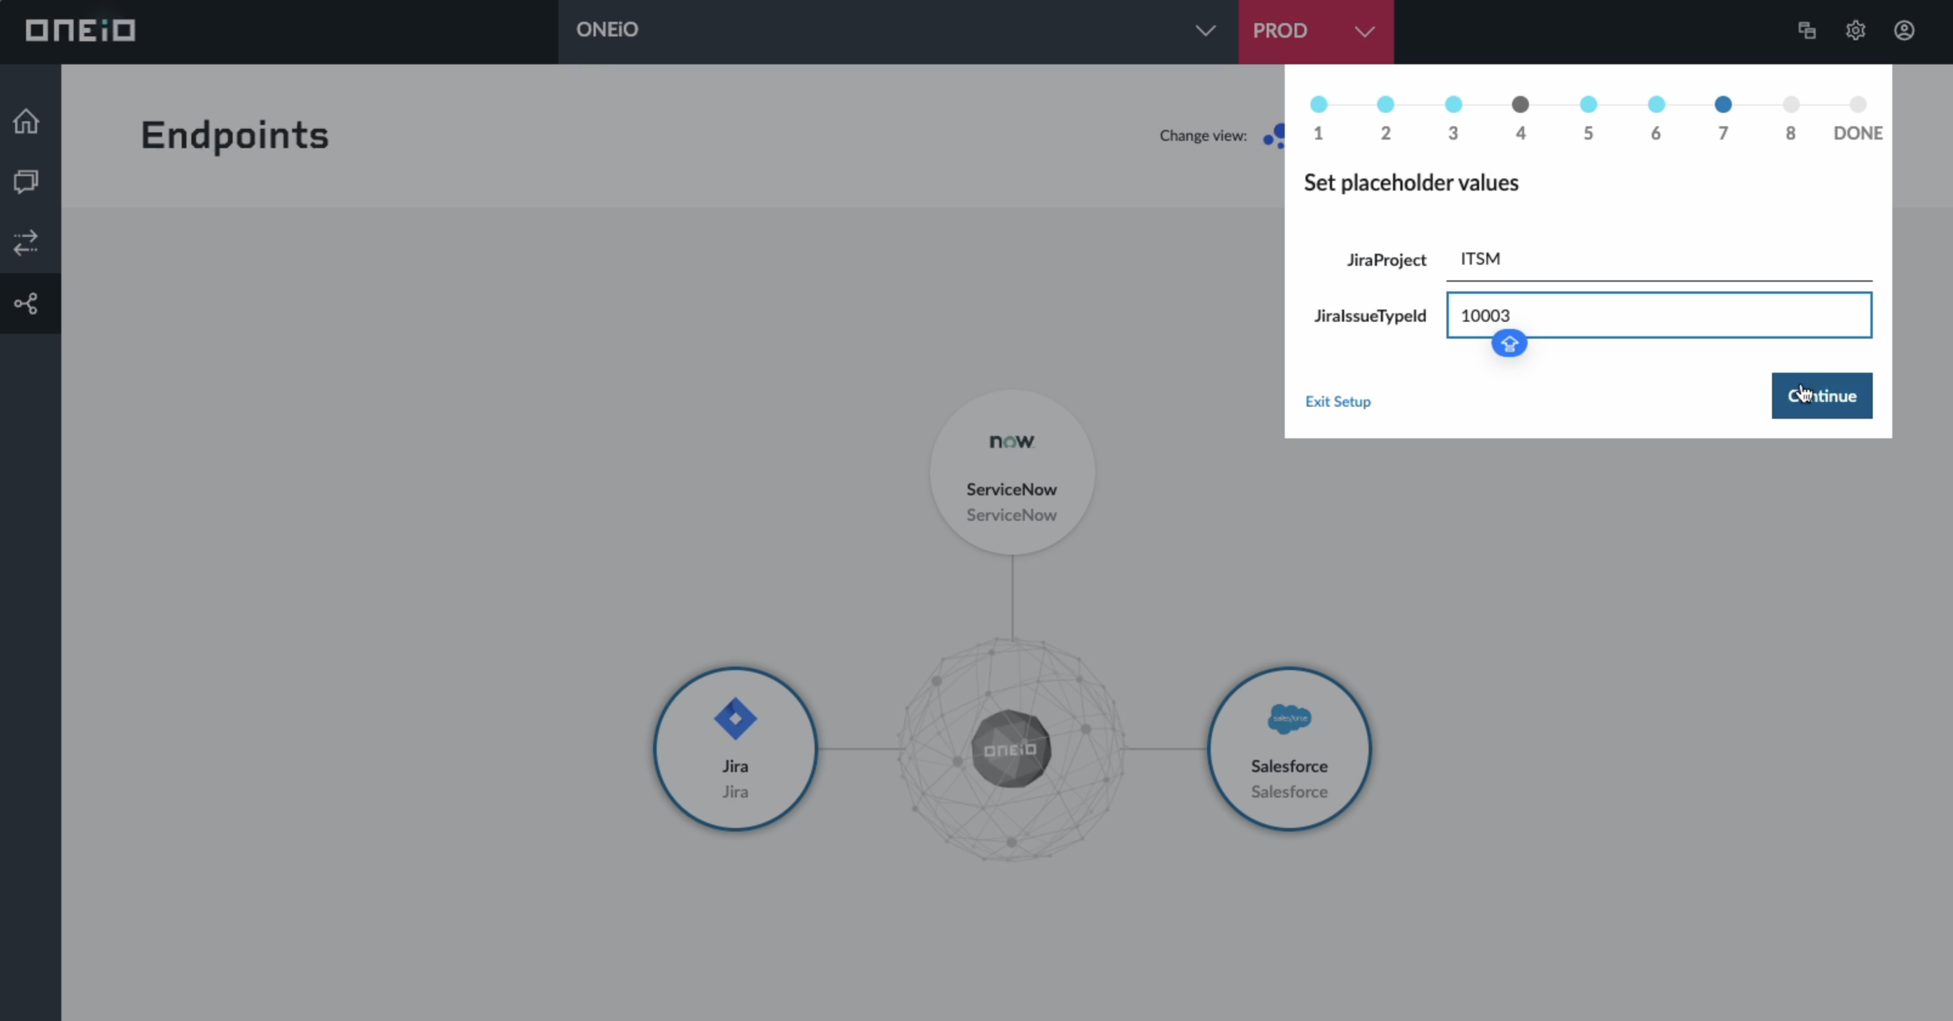Jump to setup step 1
Viewport: 1953px width, 1021px height.
tap(1318, 104)
